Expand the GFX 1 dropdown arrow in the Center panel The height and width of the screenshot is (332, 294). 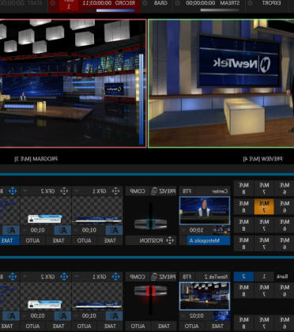click(x=77, y=191)
